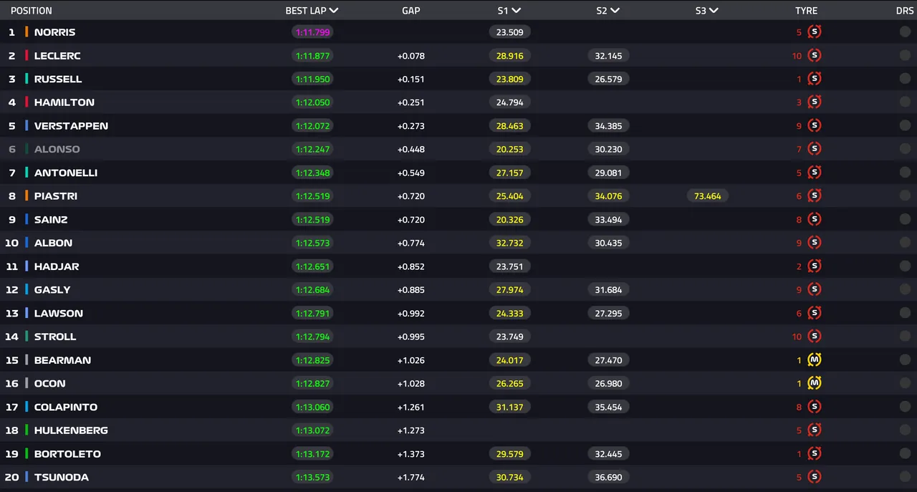
Task: Click Russell's teal team colour bar
Action: coord(27,79)
